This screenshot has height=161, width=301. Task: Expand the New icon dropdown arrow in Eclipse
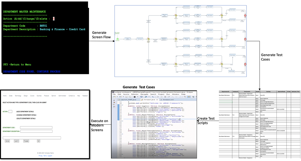pyautogui.click(x=117, y=97)
